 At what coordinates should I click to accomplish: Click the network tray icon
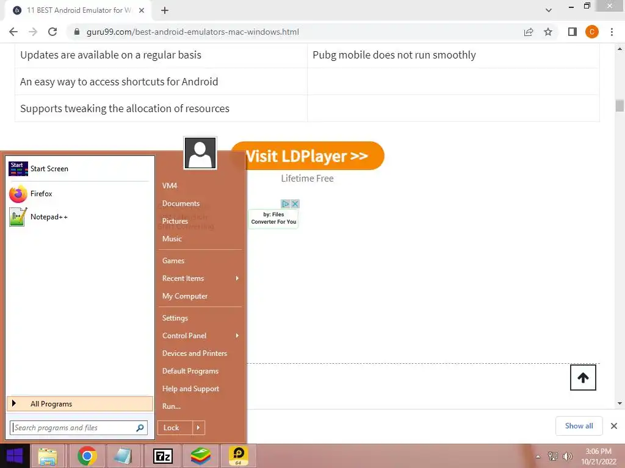(x=553, y=456)
